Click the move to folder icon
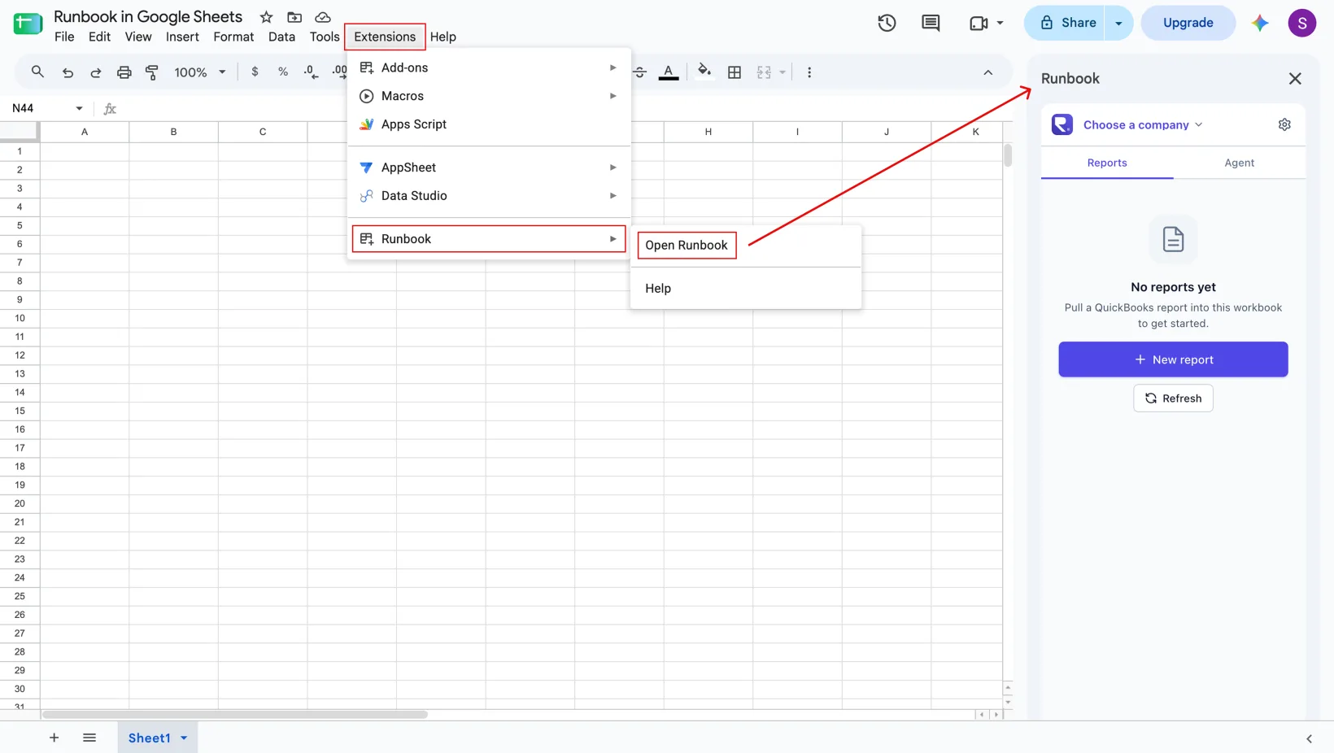 (x=294, y=17)
